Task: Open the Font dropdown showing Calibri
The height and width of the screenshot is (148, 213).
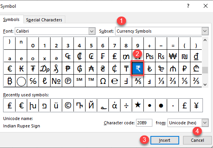Action: tap(55, 31)
